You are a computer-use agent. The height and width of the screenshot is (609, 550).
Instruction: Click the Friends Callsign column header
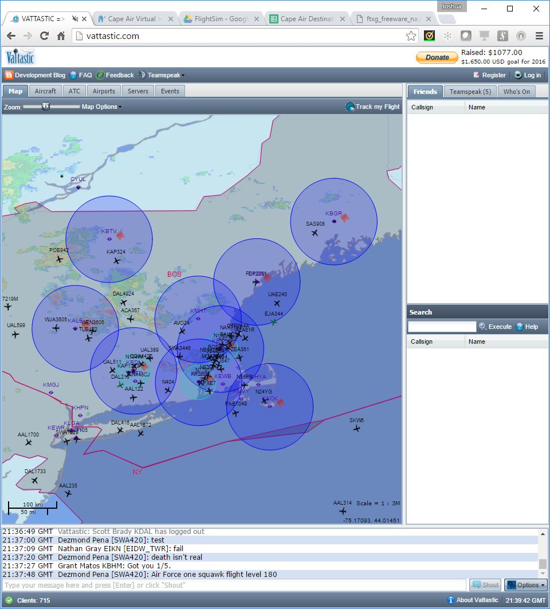point(435,107)
